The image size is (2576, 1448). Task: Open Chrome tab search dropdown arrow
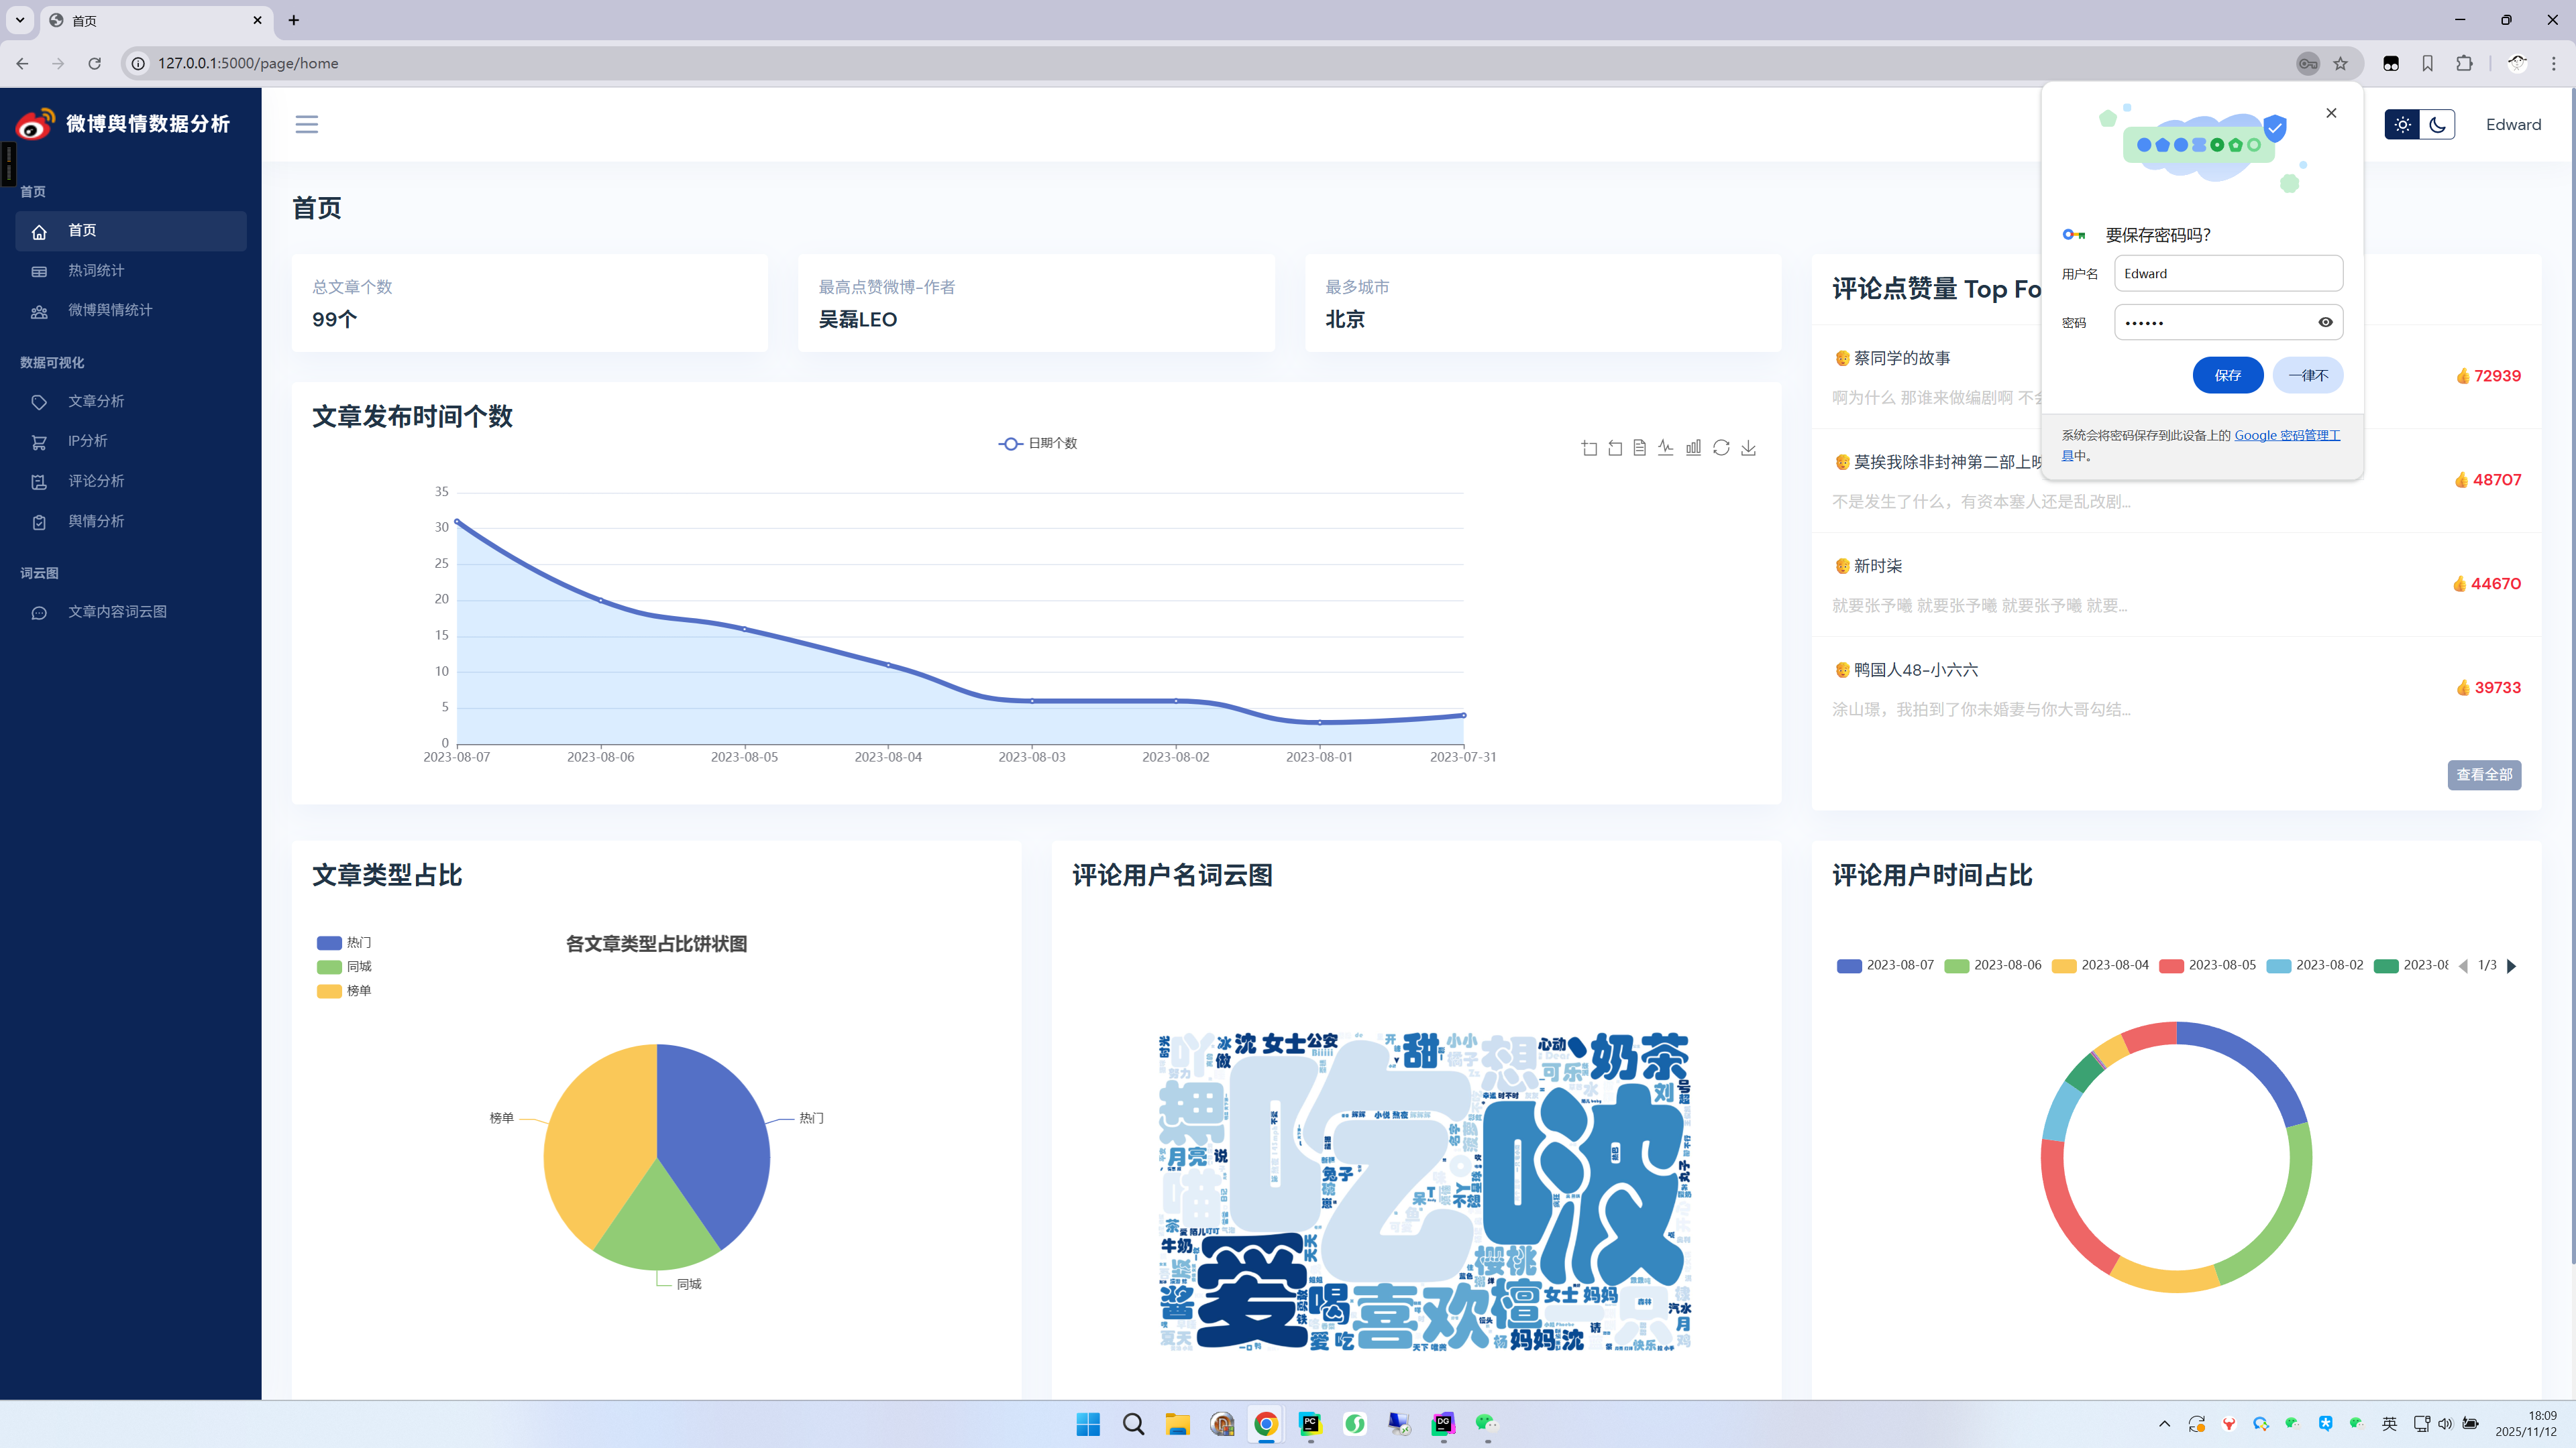click(x=19, y=20)
